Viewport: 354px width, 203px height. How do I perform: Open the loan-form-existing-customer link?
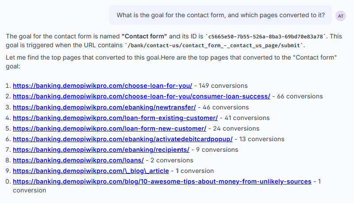coord(115,118)
